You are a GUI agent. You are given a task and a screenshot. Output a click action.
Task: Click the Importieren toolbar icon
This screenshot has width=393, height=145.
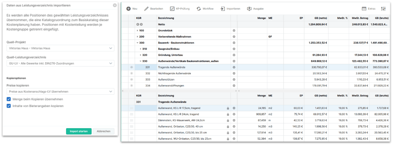[223, 9]
